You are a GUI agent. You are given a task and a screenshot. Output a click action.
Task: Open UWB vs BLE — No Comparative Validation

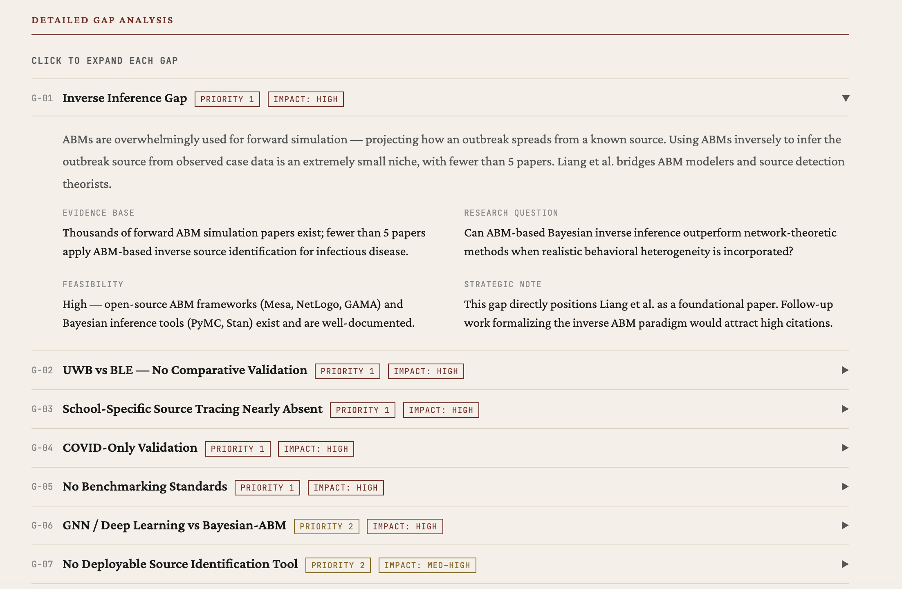pos(184,370)
